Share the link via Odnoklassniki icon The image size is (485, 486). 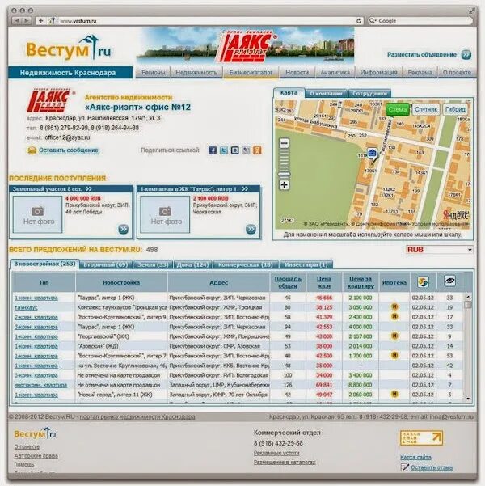click(x=257, y=150)
